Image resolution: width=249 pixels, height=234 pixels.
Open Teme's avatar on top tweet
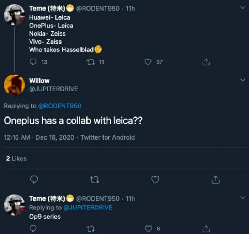tap(14, 15)
